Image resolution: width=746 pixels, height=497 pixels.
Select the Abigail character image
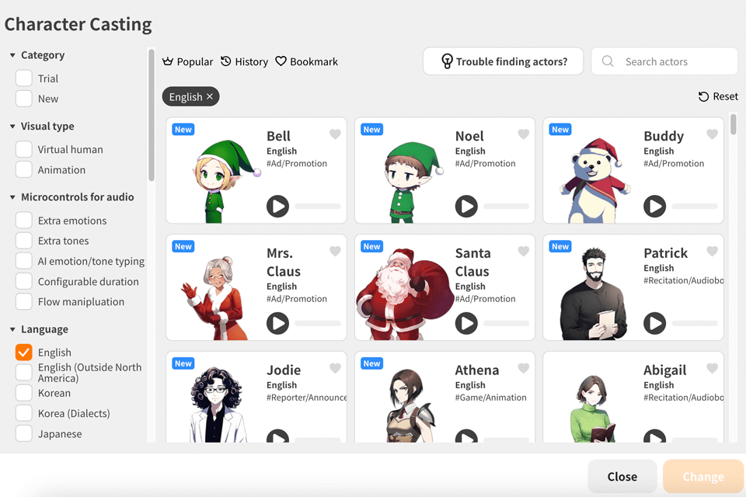[x=592, y=408]
